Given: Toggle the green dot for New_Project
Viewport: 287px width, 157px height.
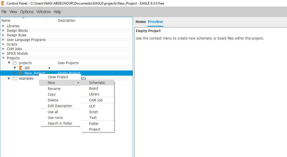Looking at the screenshot, I should pyautogui.click(x=49, y=73).
